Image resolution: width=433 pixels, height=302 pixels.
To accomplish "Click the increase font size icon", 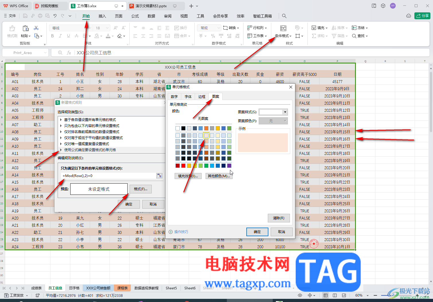I will coord(116,28).
